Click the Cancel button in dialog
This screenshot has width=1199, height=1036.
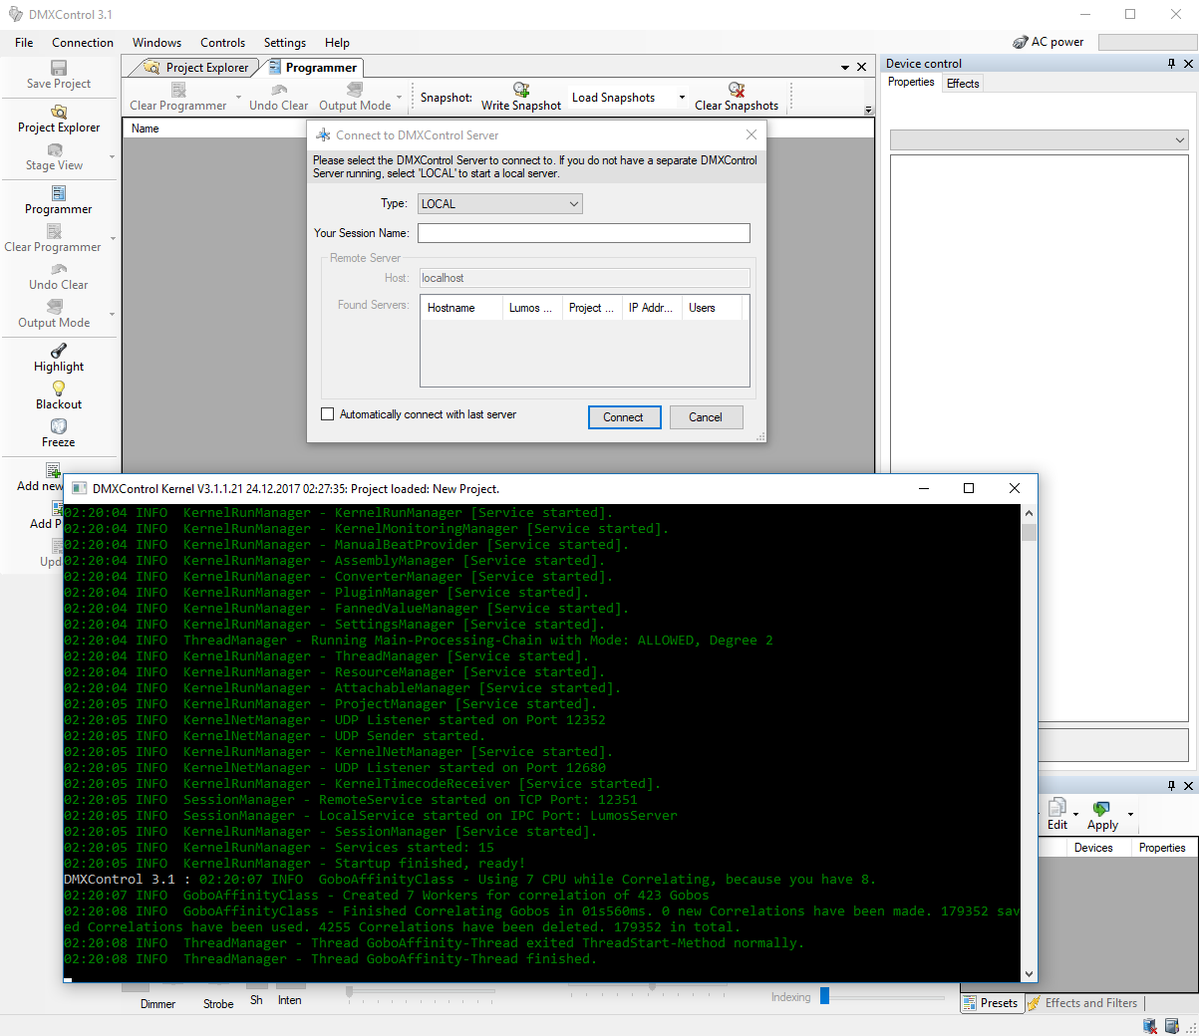(x=706, y=417)
